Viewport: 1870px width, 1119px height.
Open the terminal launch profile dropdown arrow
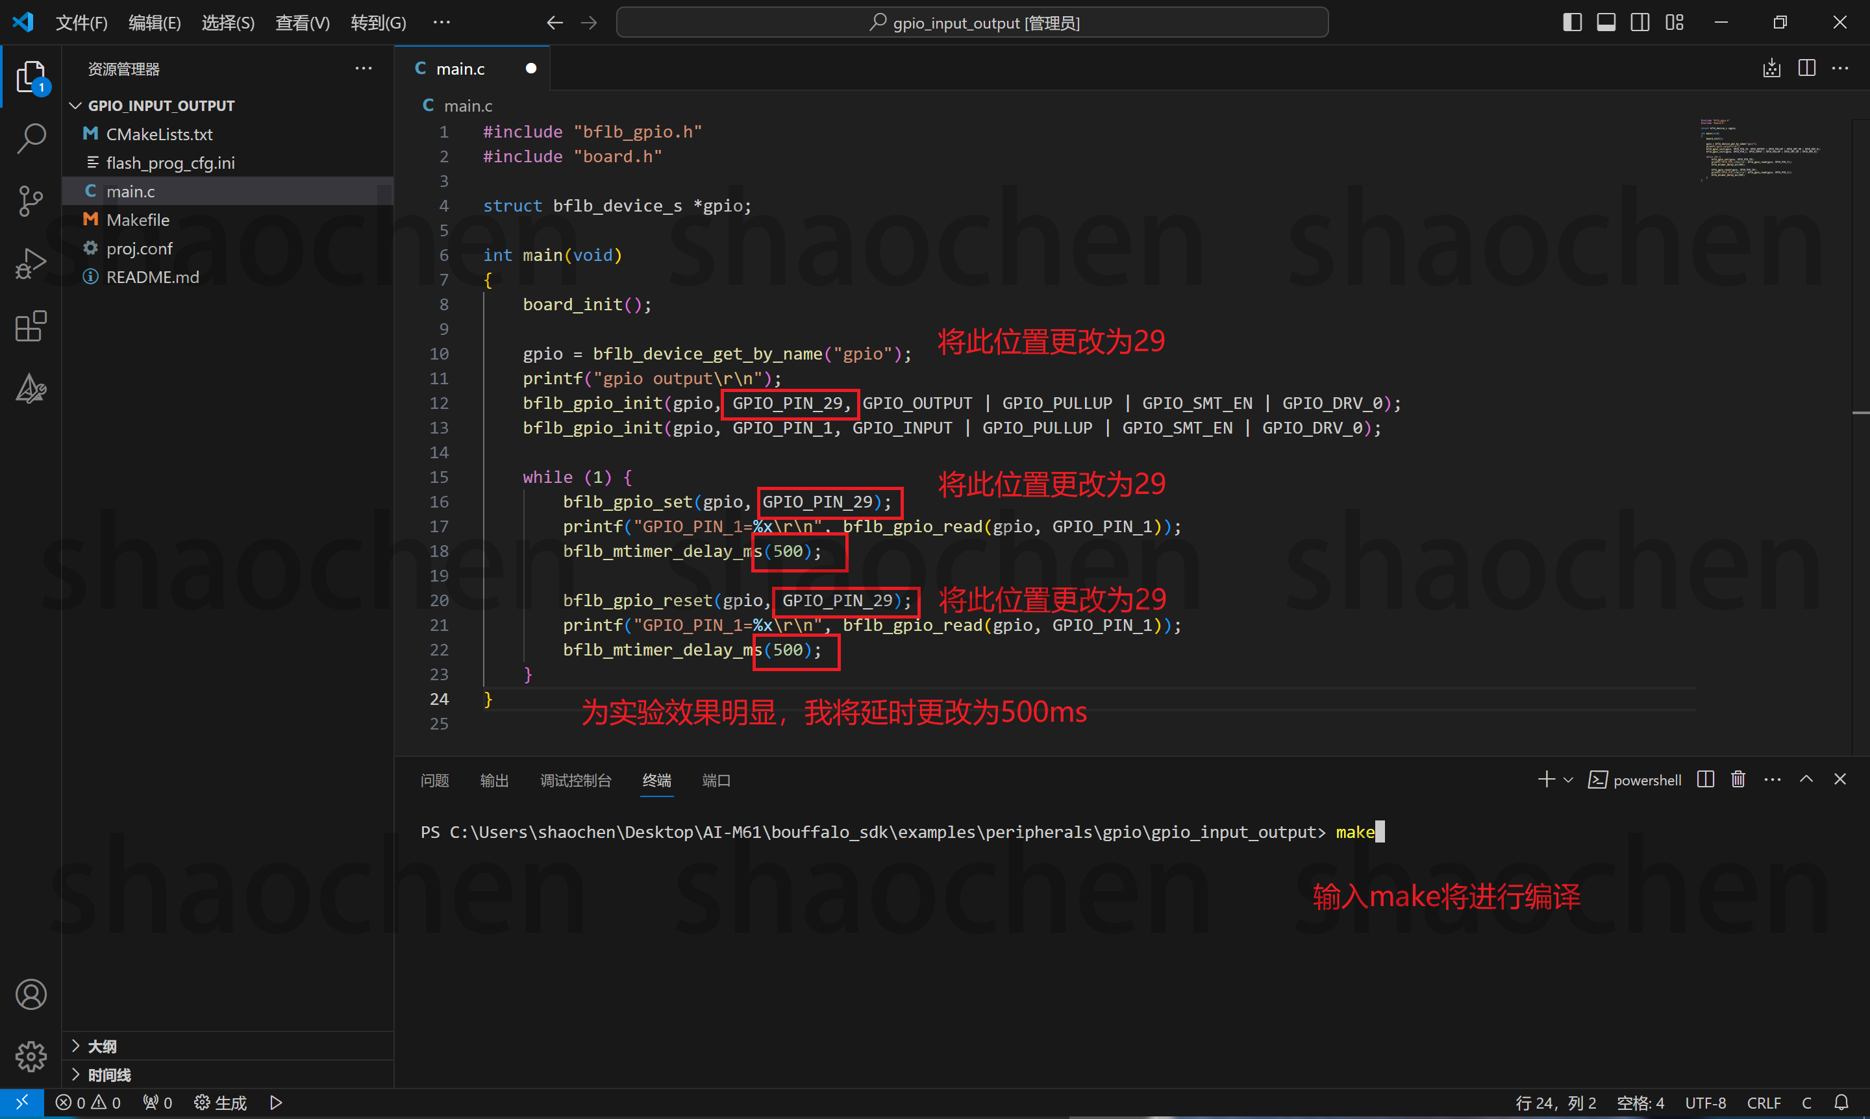[1568, 780]
